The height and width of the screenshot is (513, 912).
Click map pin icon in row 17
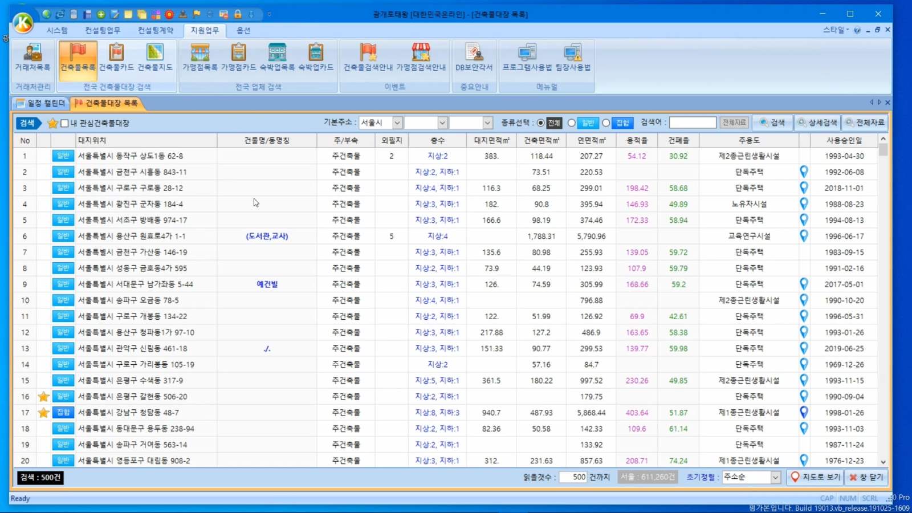pos(804,412)
